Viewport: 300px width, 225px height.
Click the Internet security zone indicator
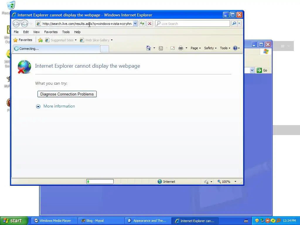[166, 182]
